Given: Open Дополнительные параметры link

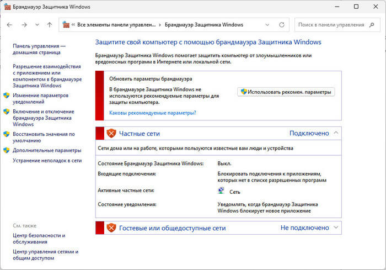Looking at the screenshot, I should click(47, 150).
